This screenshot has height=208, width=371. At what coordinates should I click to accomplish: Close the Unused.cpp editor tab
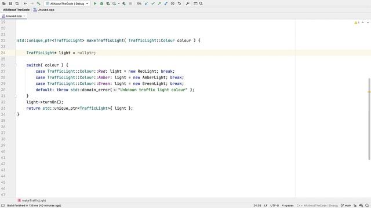(24, 16)
